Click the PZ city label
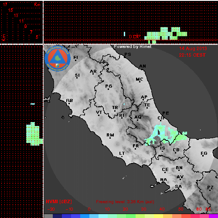Viewport: 218px width, 218px height. tap(210, 187)
